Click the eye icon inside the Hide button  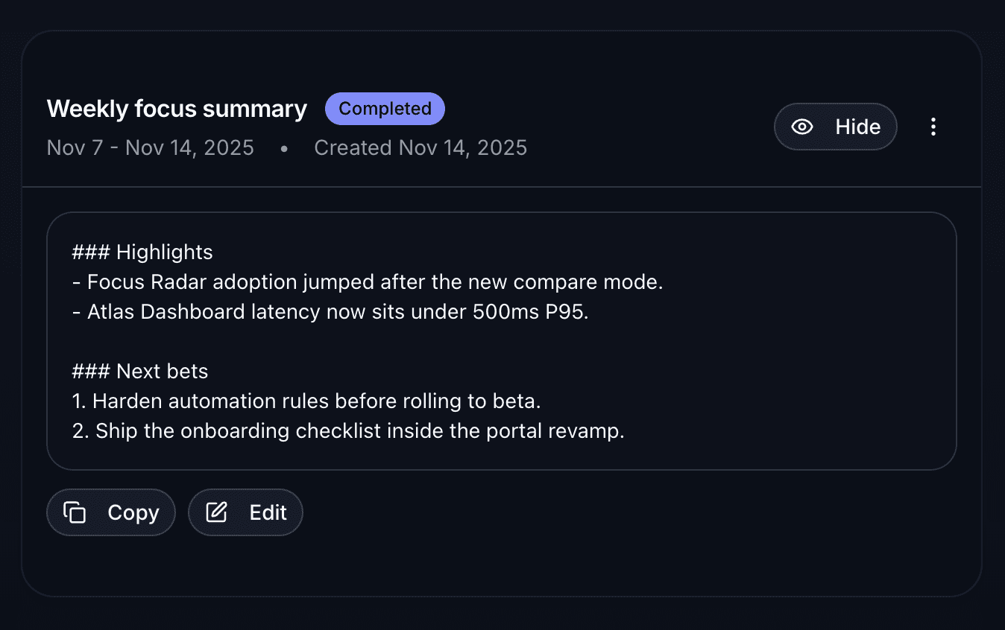point(802,127)
